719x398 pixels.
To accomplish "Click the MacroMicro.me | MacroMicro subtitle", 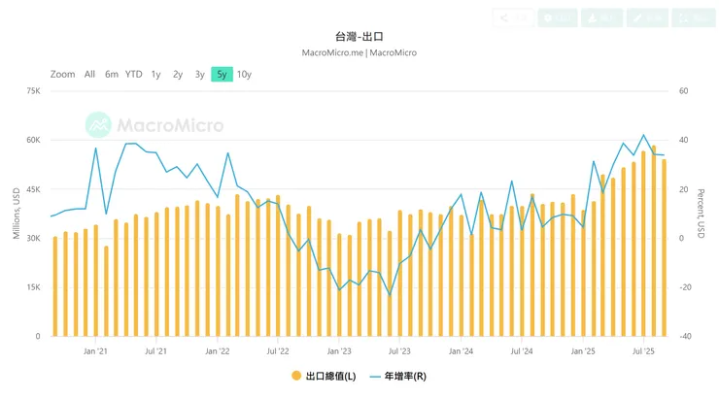I will pos(359,52).
